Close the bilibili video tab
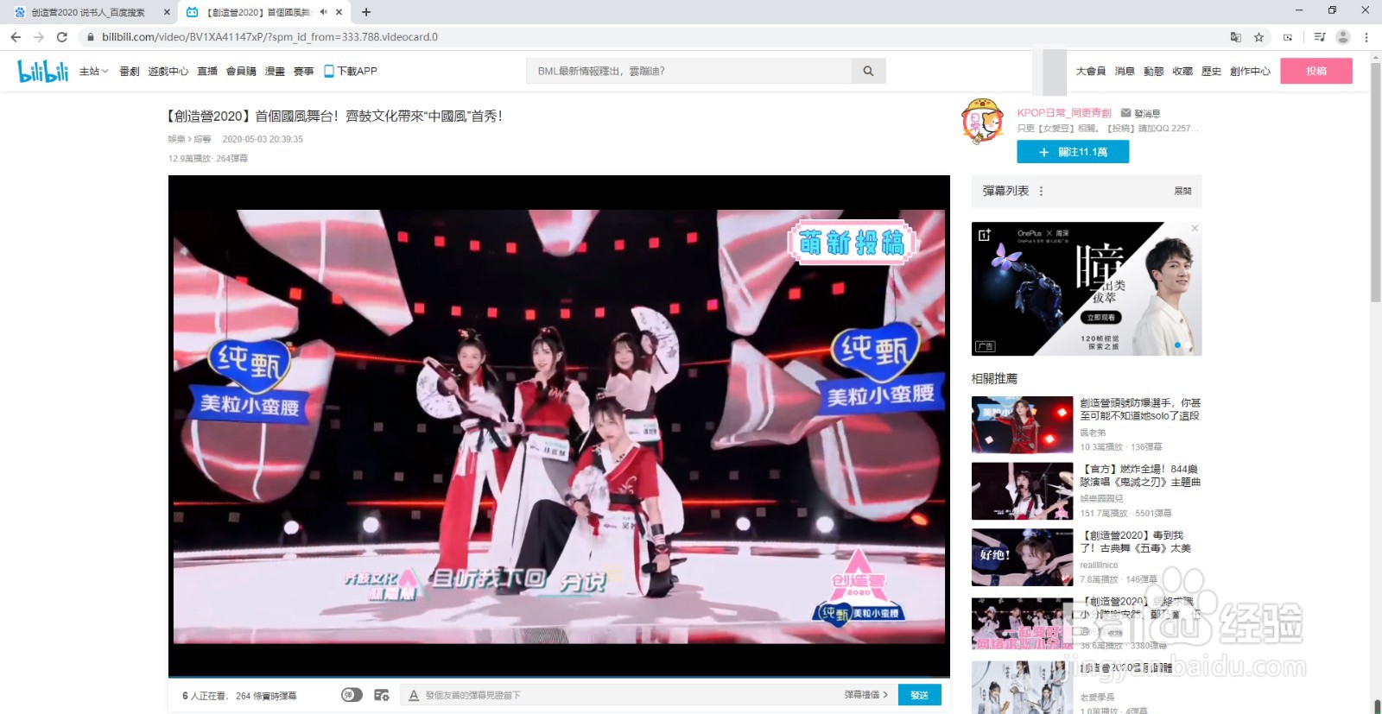This screenshot has height=714, width=1382. [x=339, y=12]
